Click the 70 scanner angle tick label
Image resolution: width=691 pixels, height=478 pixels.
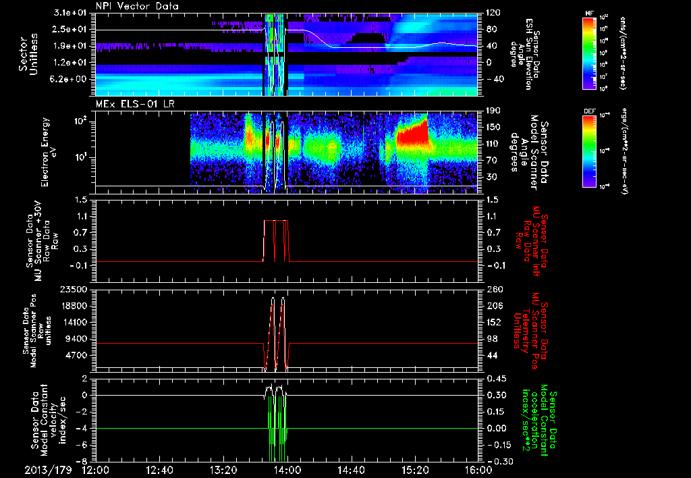point(491,161)
